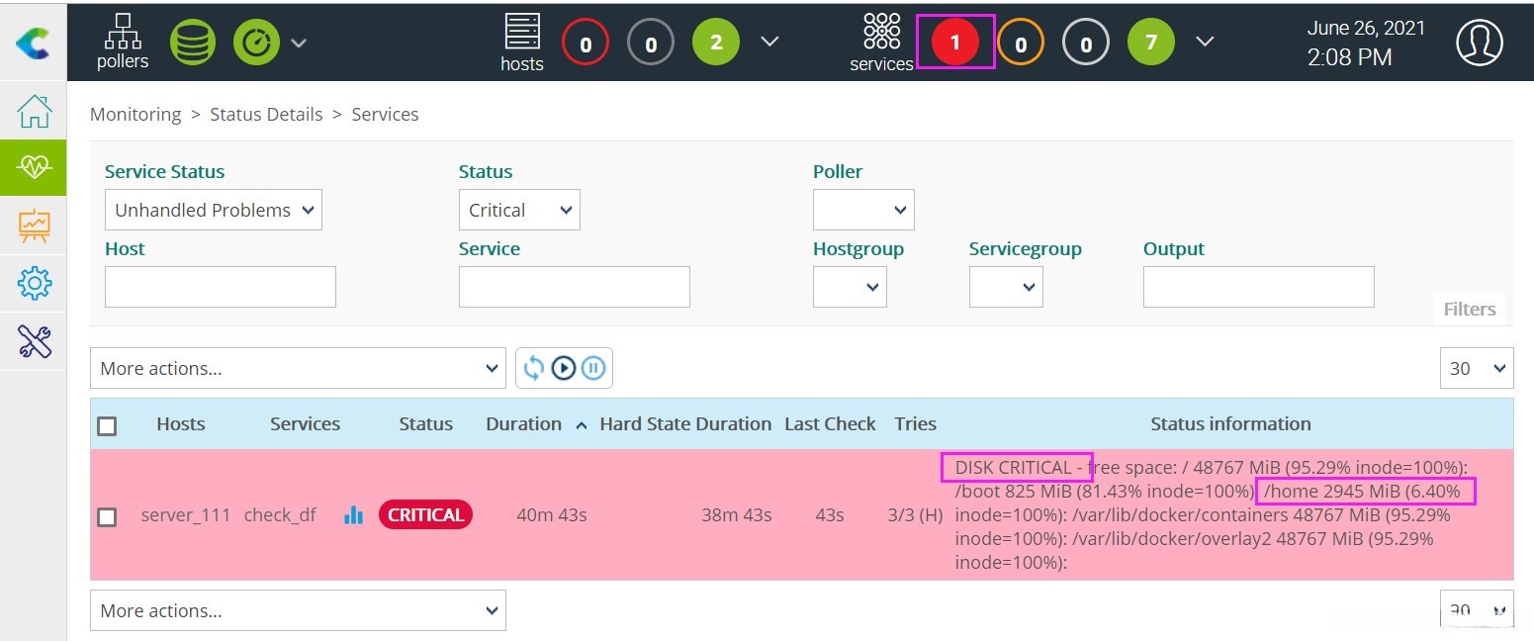
Task: Click the Monitoring breadcrumb
Action: point(135,115)
